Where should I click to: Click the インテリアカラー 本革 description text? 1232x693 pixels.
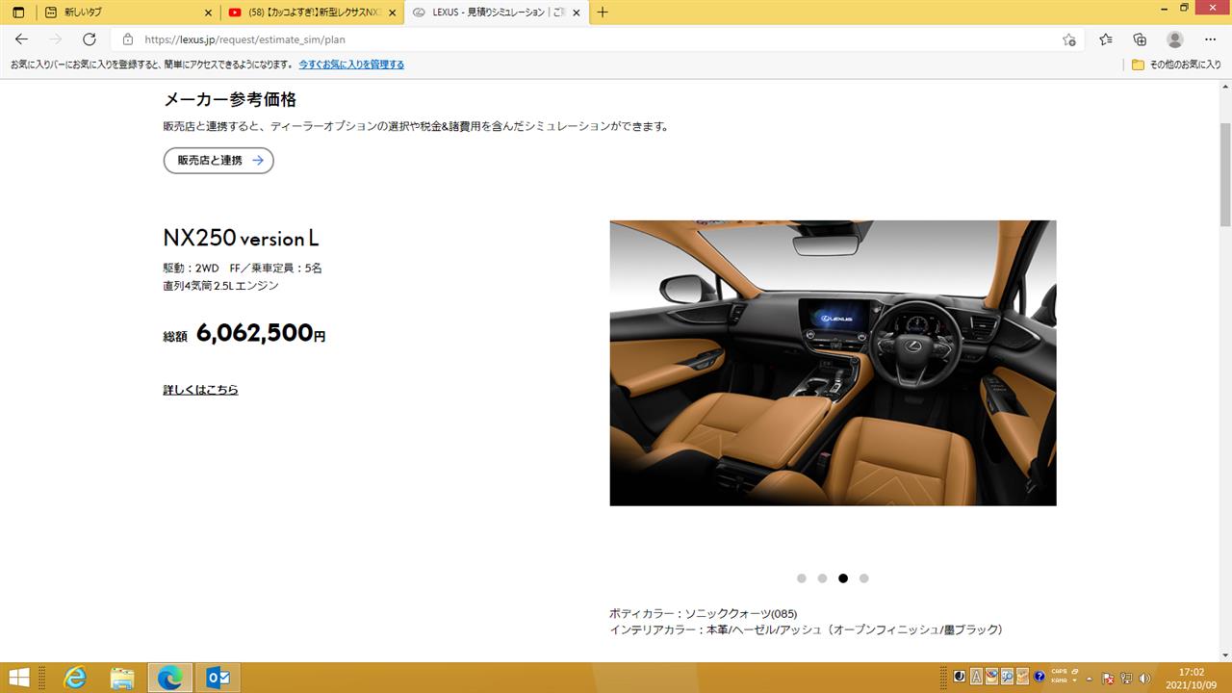(808, 630)
